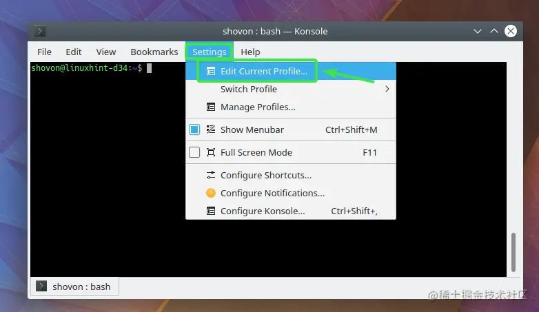Open the File menu

[x=44, y=52]
